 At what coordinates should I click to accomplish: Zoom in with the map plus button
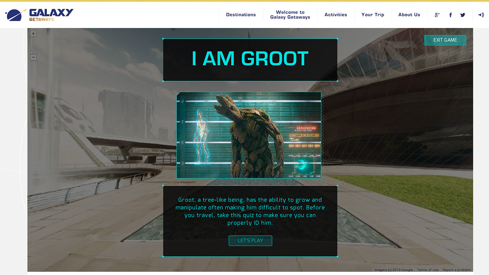(x=33, y=34)
